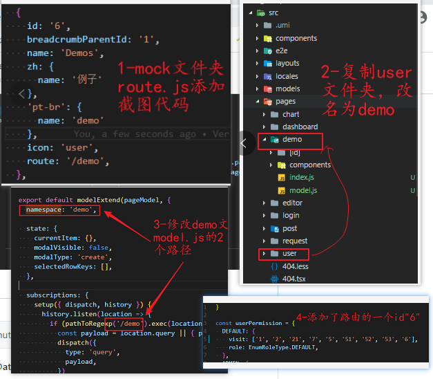433x379 pixels.
Task: Click the modalVisible: false code line
Action: (73, 248)
